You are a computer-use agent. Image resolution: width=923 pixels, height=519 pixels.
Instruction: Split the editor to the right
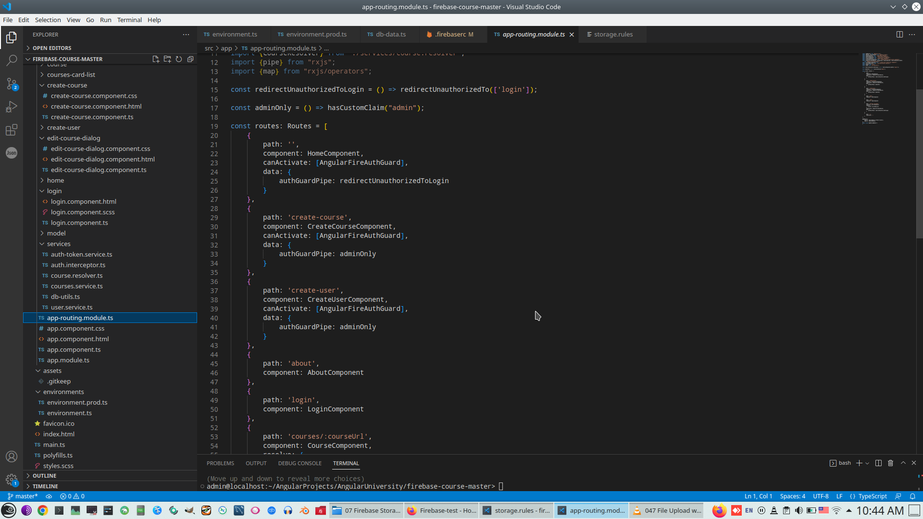tap(899, 35)
